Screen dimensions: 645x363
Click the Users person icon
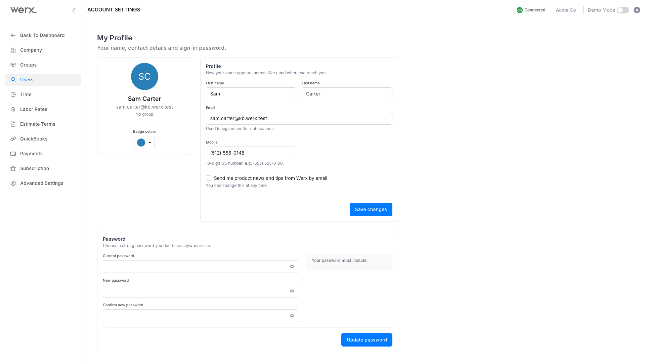13,80
